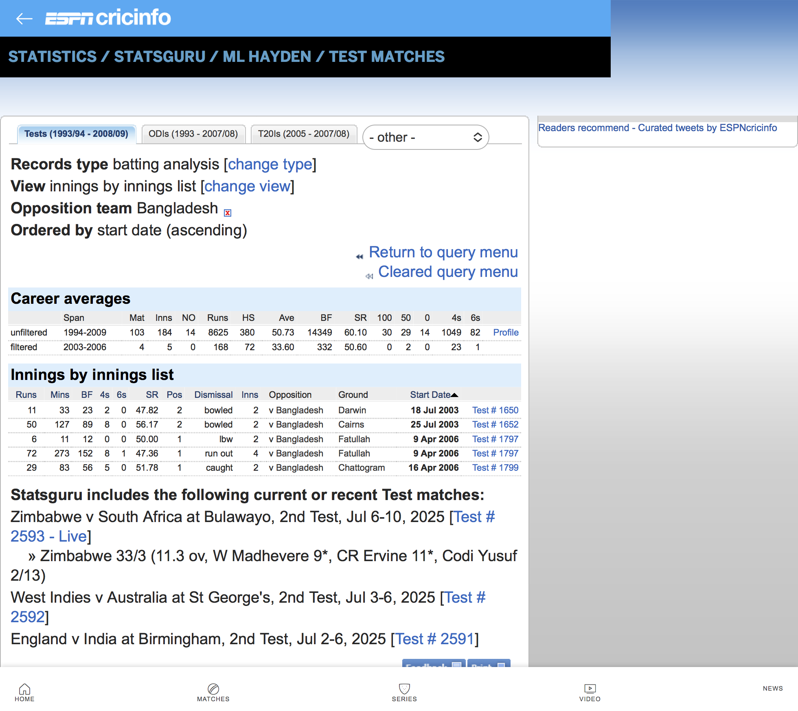Sort the innings list by BF column

click(87, 395)
